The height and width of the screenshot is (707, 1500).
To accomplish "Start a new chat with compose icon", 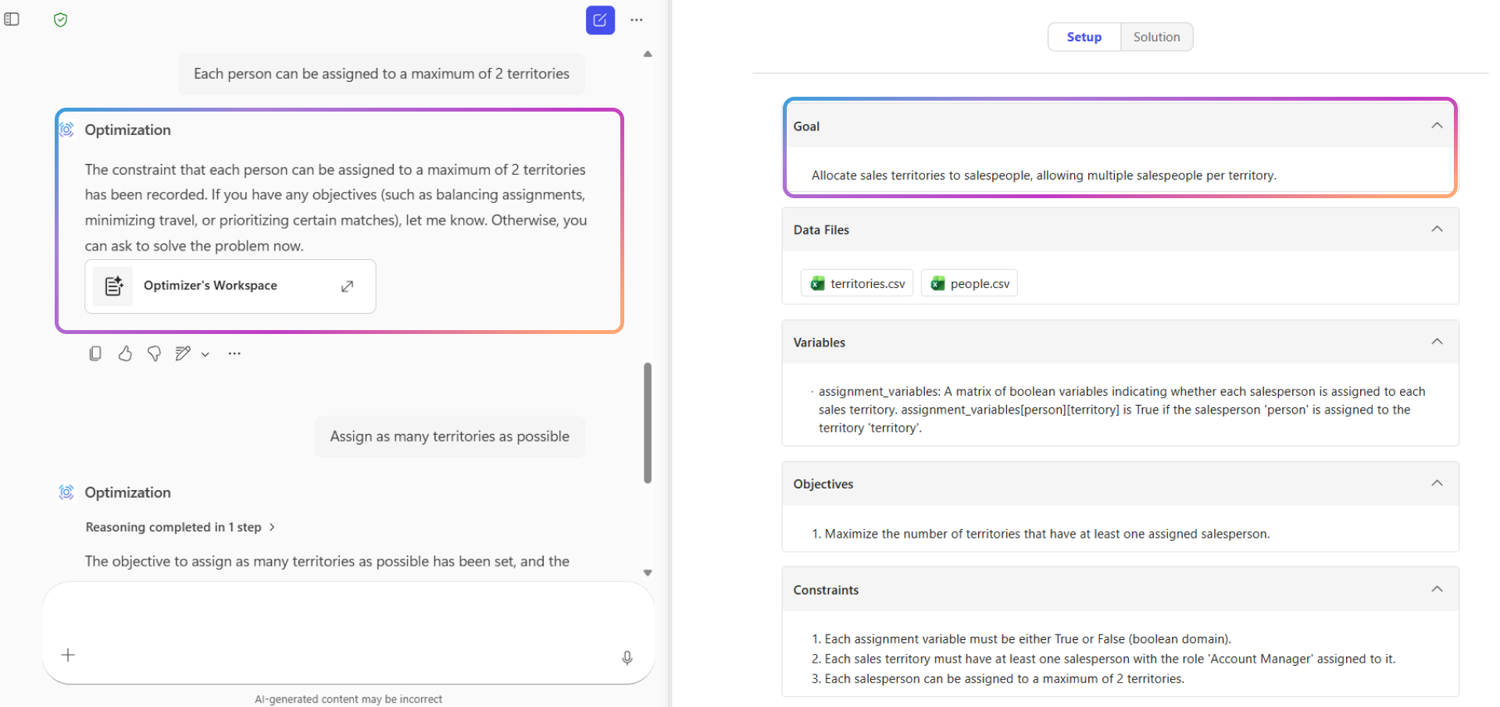I will pyautogui.click(x=600, y=20).
